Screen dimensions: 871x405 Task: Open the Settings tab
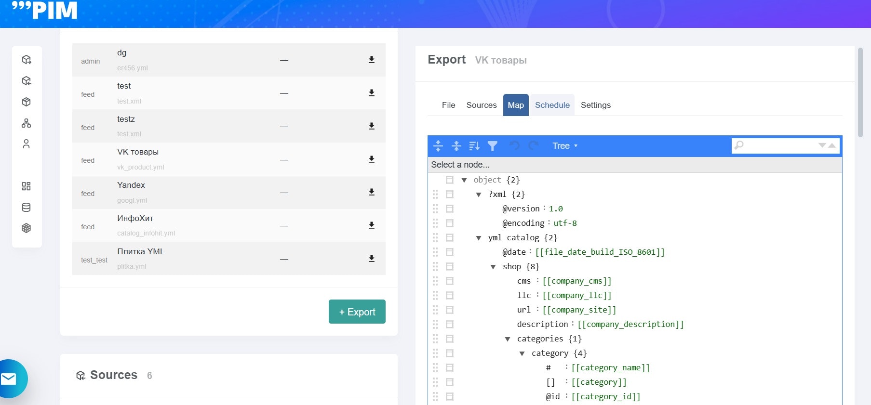tap(595, 105)
